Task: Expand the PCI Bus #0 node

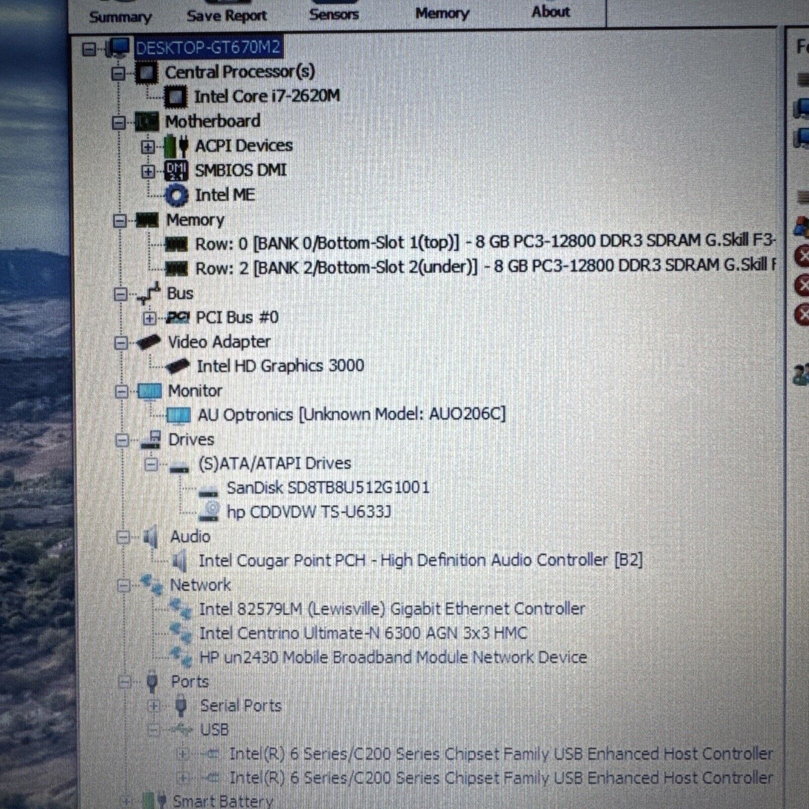Action: 149,318
